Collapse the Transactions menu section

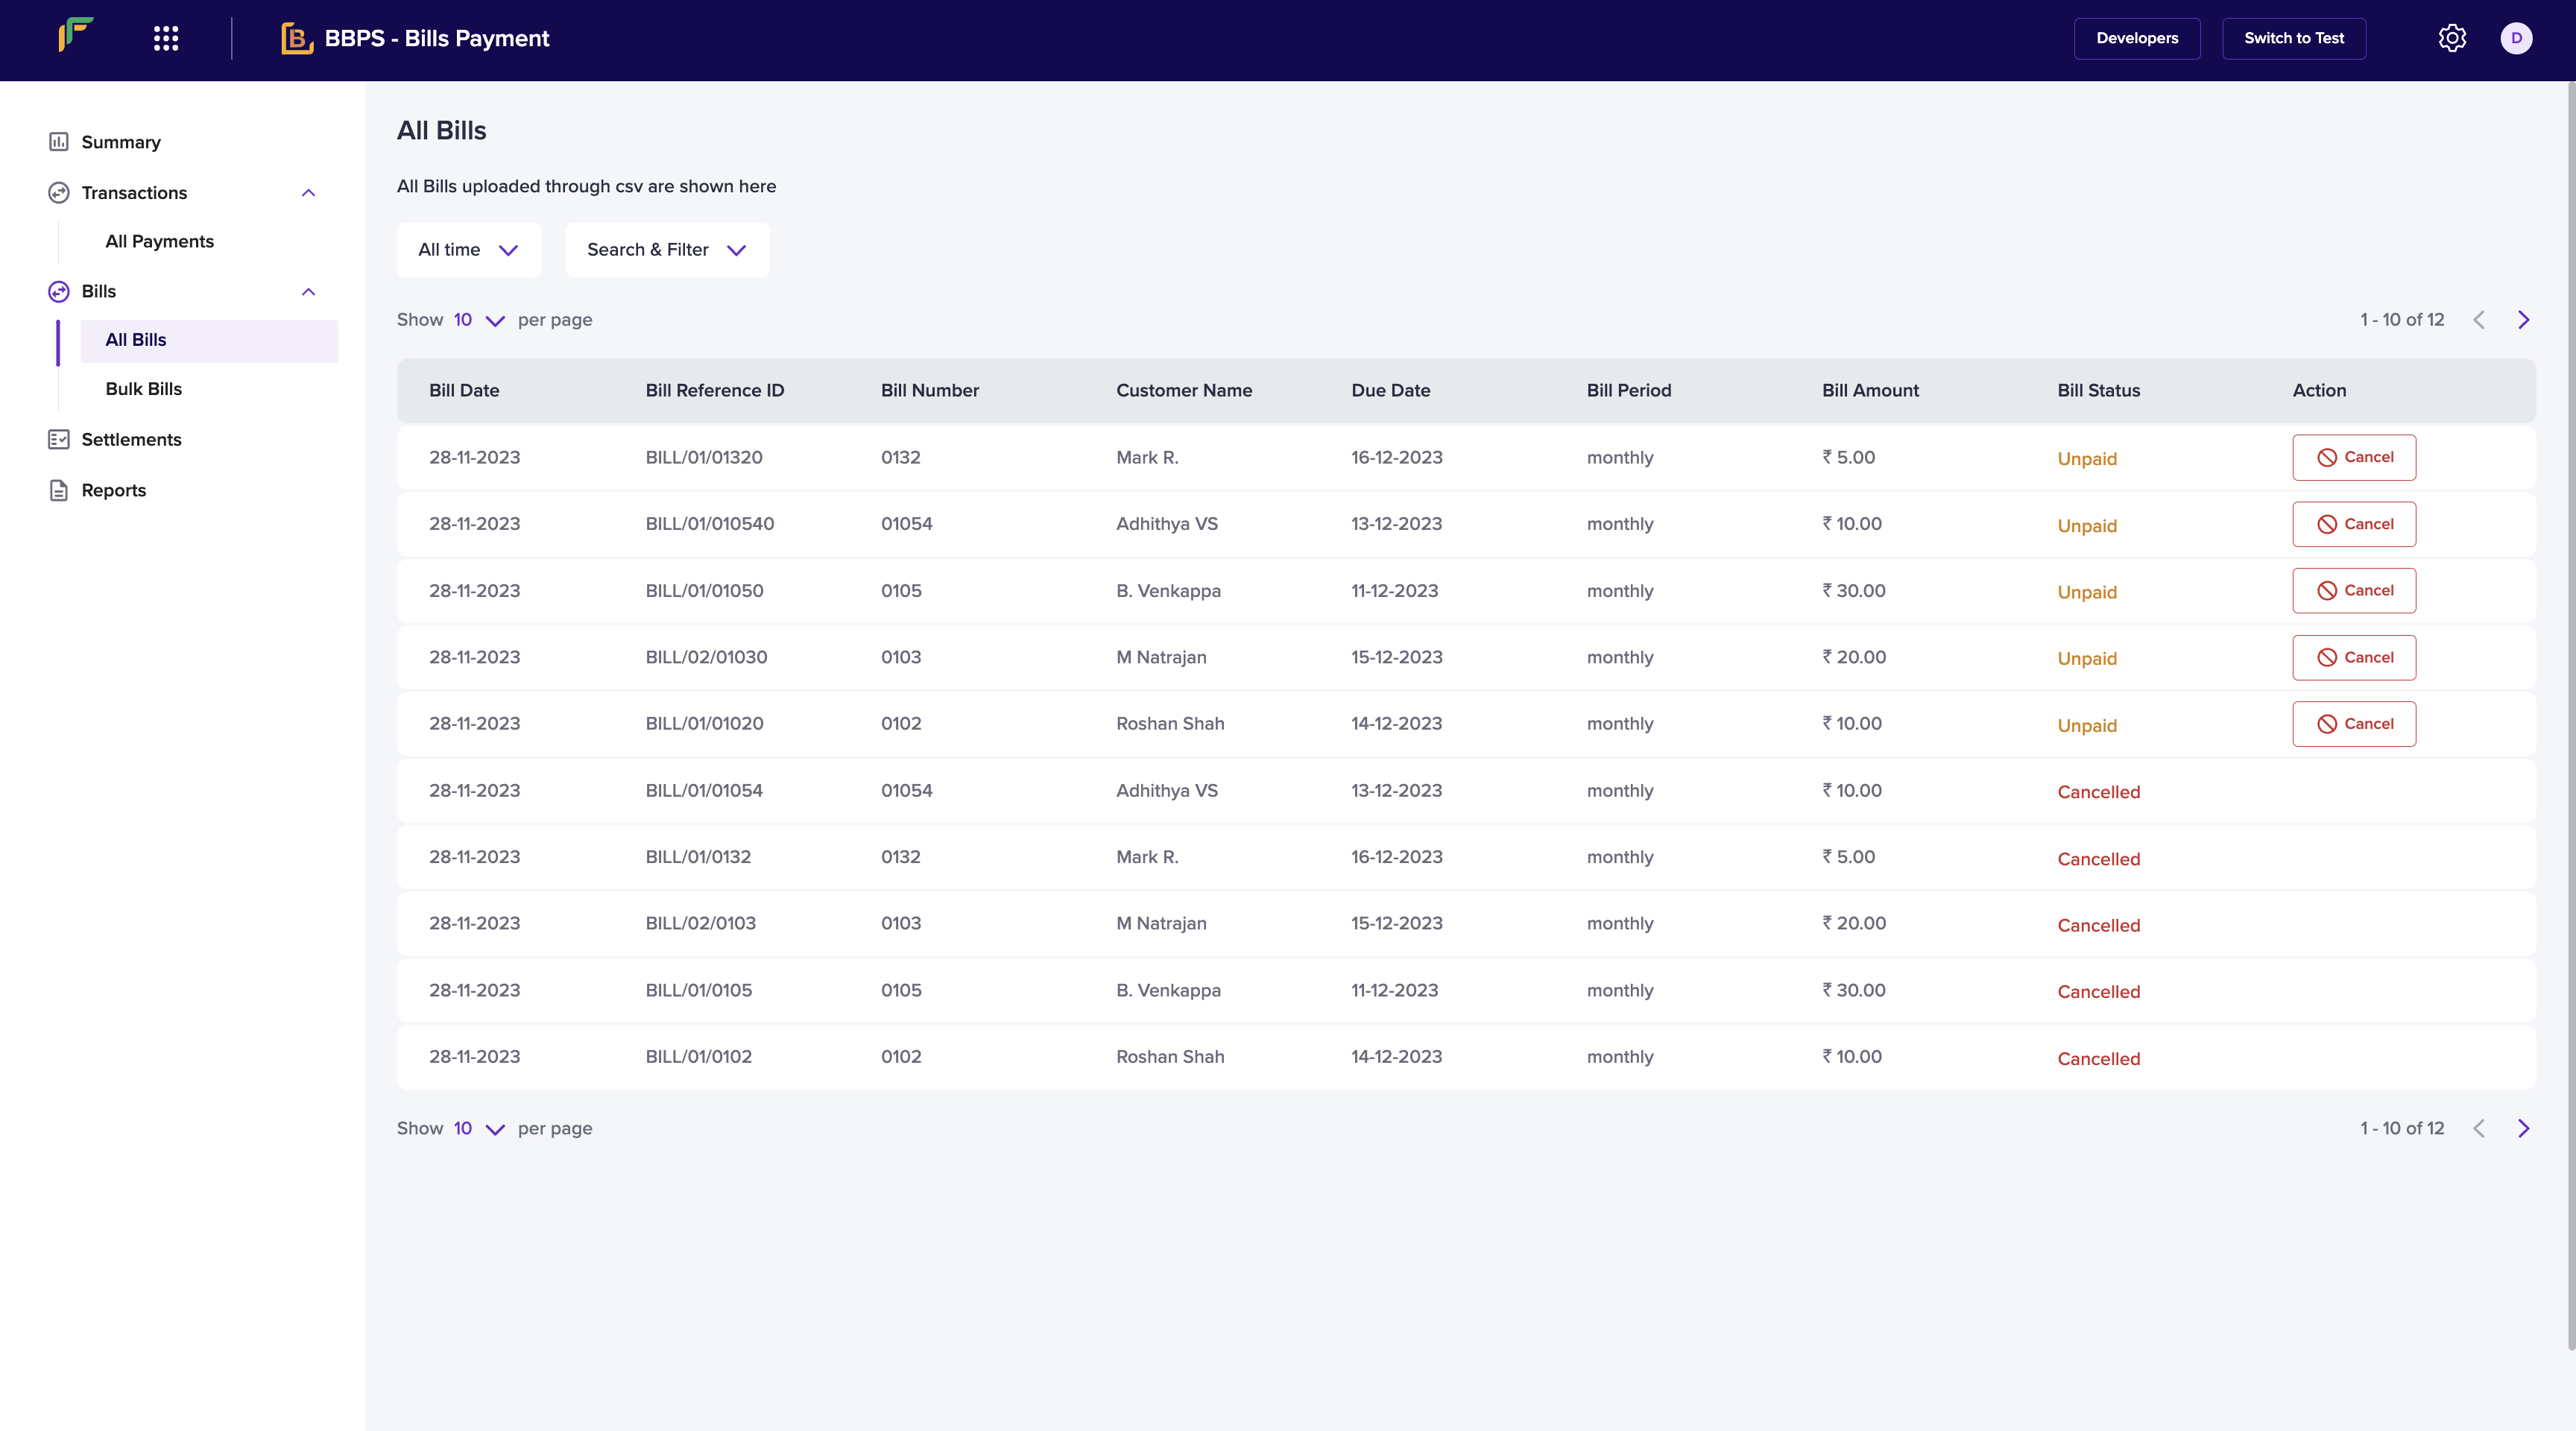tap(308, 193)
